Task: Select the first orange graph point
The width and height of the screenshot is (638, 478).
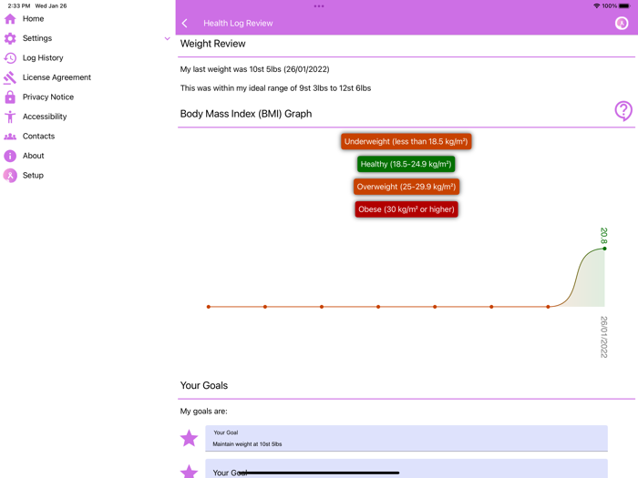Action: (x=209, y=307)
